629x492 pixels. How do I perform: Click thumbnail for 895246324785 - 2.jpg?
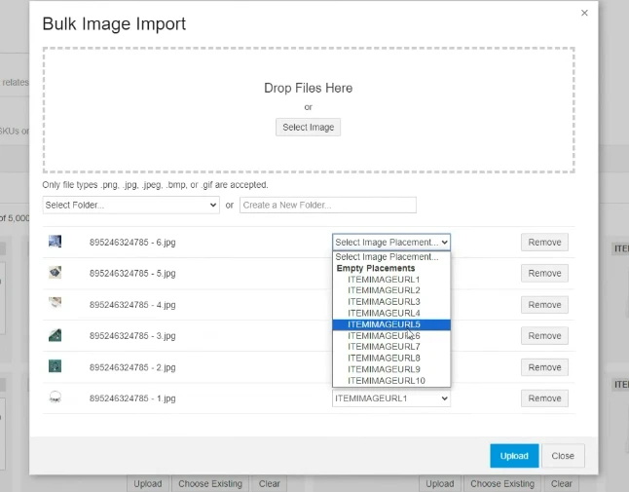[x=55, y=366]
